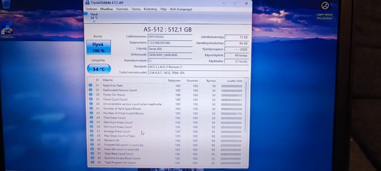This screenshot has width=381, height=171.
Task: Click the AS-512 : 512,1 GB disk title
Action: point(167,30)
